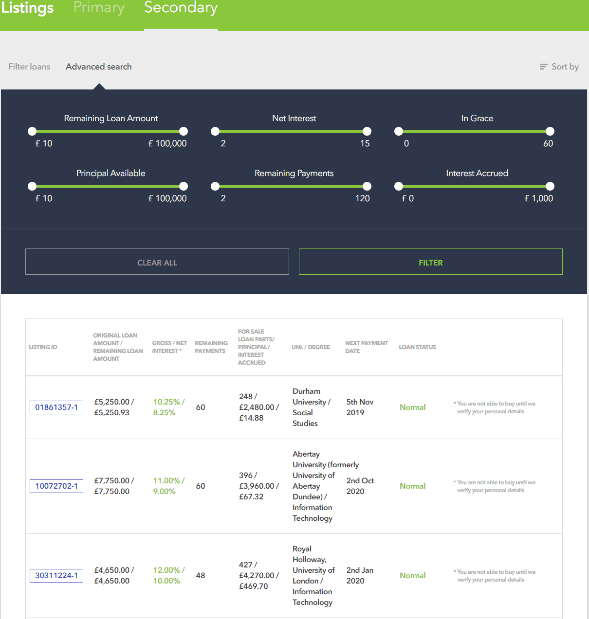Click In Grace minimum slider handle
The height and width of the screenshot is (619, 589).
pos(399,131)
